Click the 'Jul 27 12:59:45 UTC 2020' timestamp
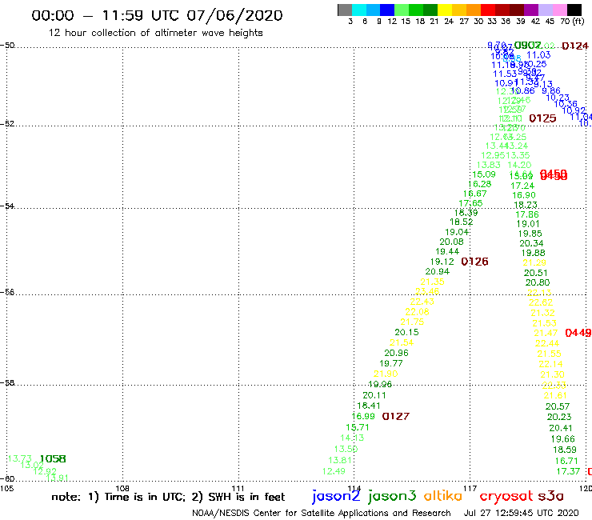This screenshot has width=592, height=520. pos(521,514)
